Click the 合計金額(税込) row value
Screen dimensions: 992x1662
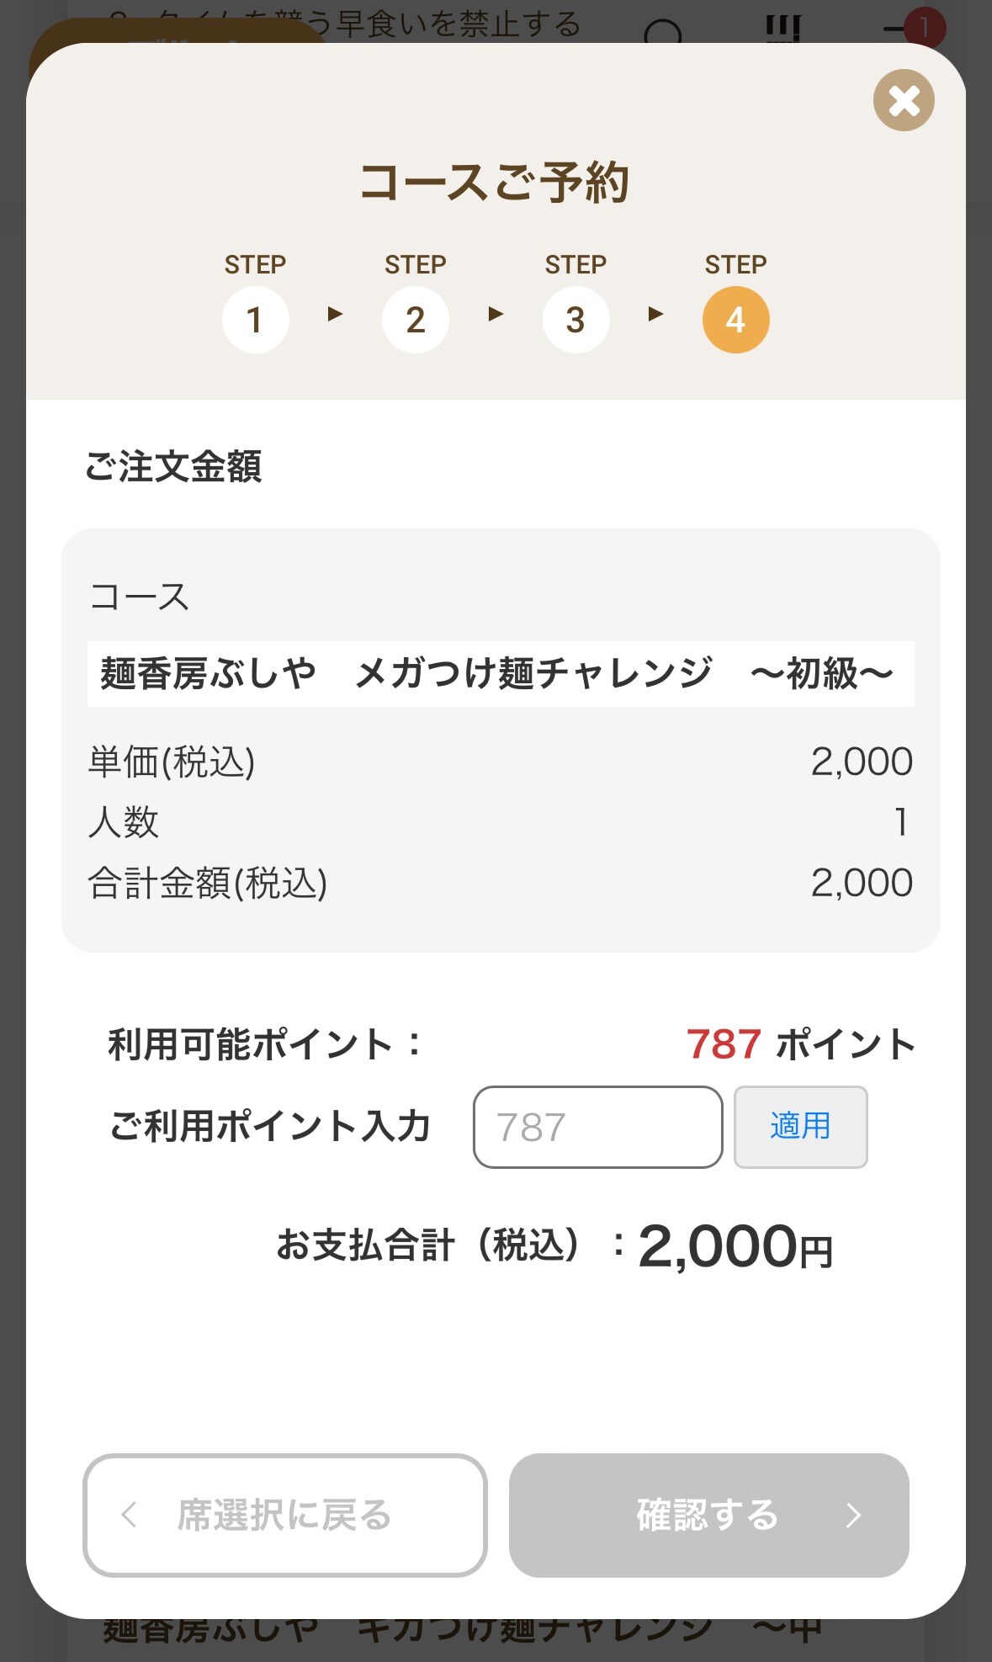[862, 883]
